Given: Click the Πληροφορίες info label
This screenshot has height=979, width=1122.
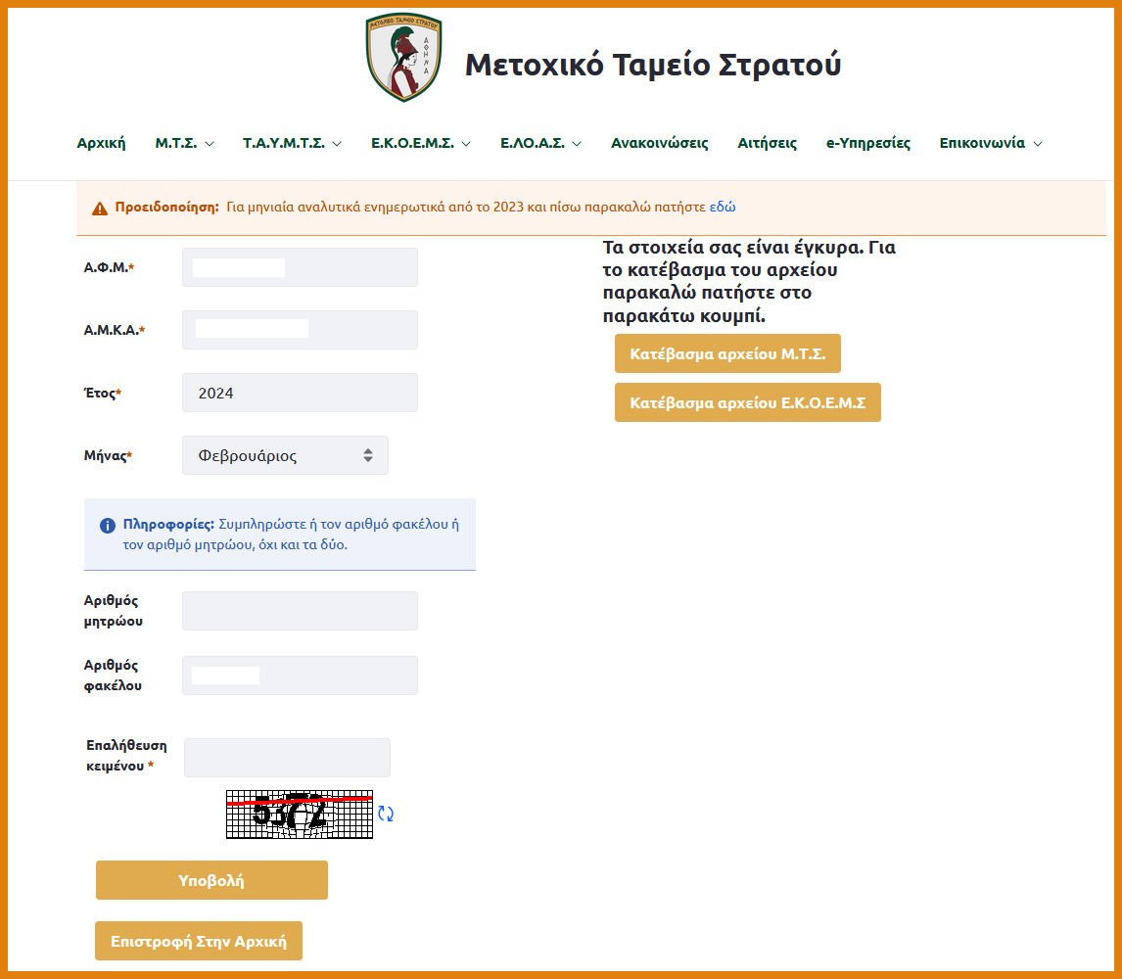Looking at the screenshot, I should coord(168,524).
